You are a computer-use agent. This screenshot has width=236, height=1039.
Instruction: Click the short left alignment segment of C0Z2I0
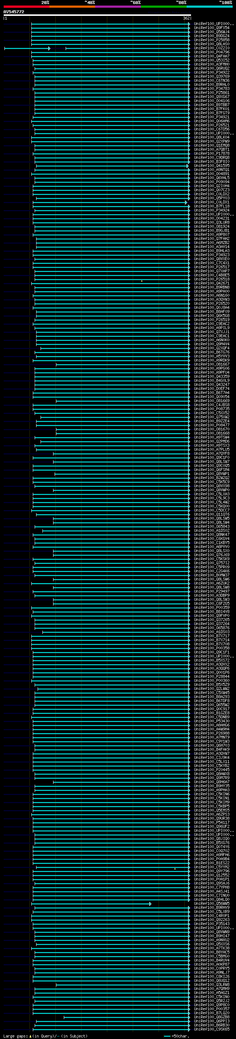pos(27,48)
